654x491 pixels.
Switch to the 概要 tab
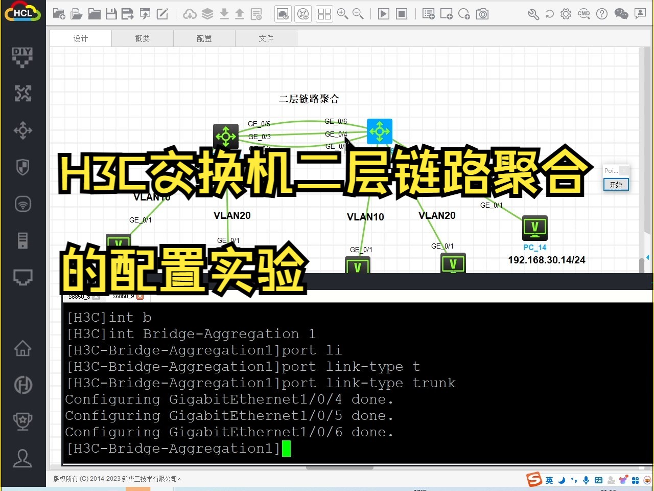pos(143,38)
